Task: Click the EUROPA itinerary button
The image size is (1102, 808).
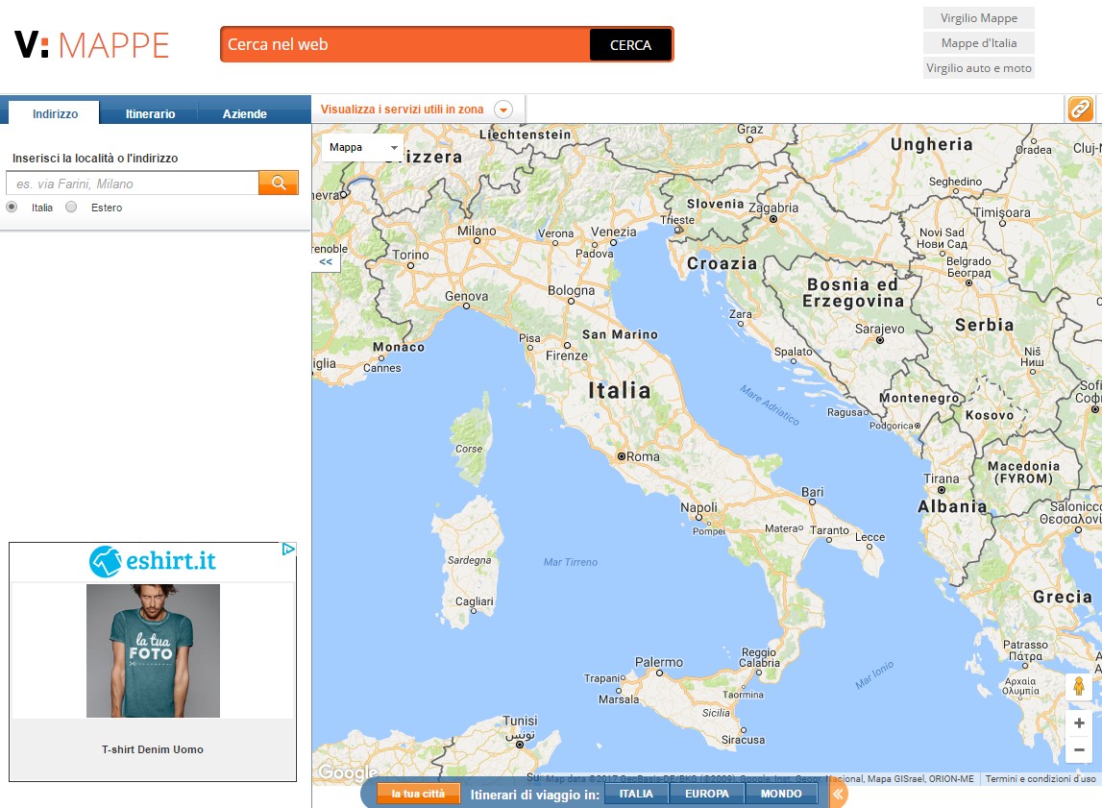Action: point(706,794)
